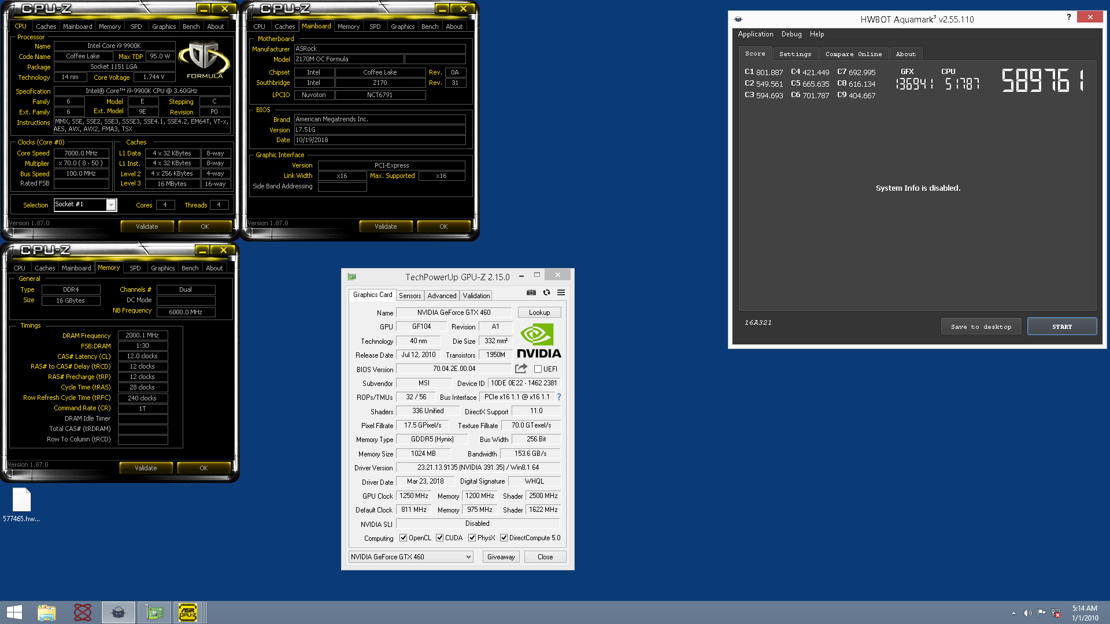The width and height of the screenshot is (1110, 624).
Task: Click the GPU name field NVIDIA GeForce GTX 460
Action: click(454, 313)
